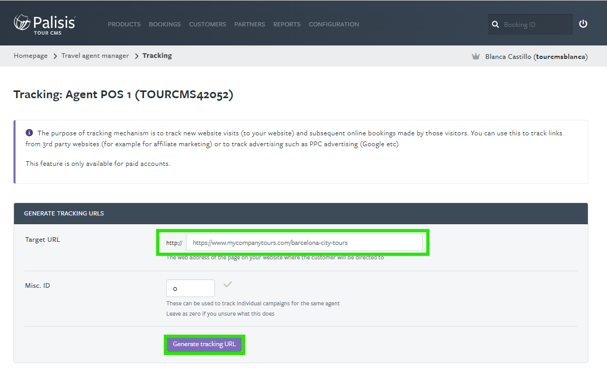Go to Homepage breadcrumb

[x=31, y=56]
